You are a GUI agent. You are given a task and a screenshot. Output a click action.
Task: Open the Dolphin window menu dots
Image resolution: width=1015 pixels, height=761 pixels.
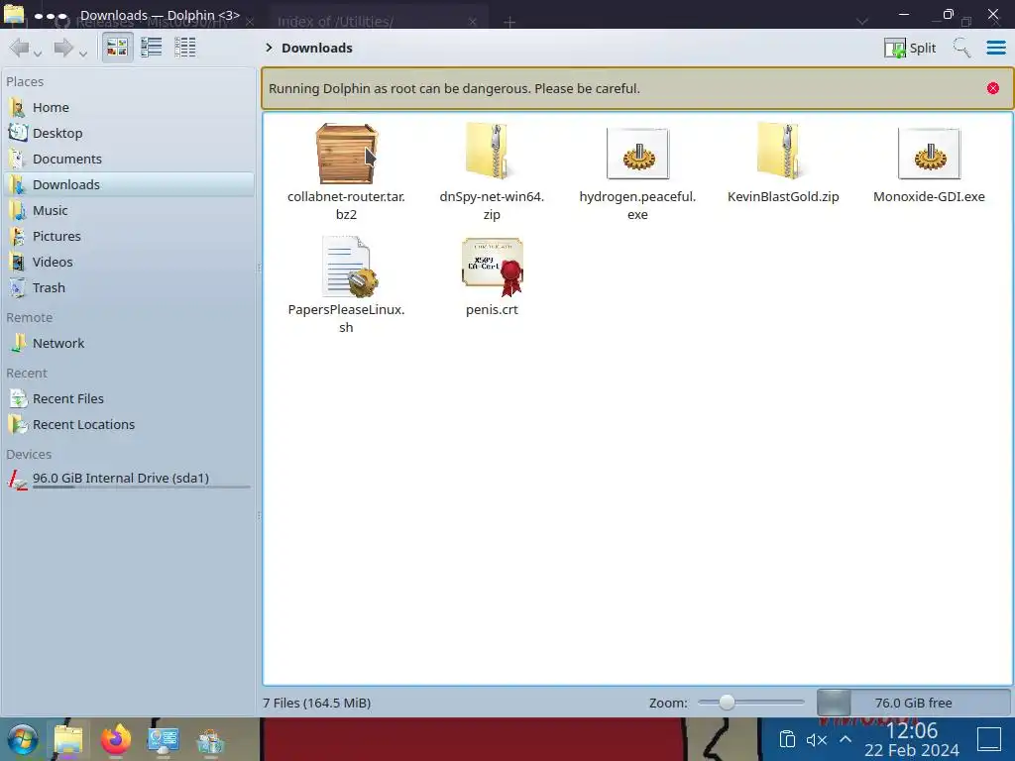point(51,15)
